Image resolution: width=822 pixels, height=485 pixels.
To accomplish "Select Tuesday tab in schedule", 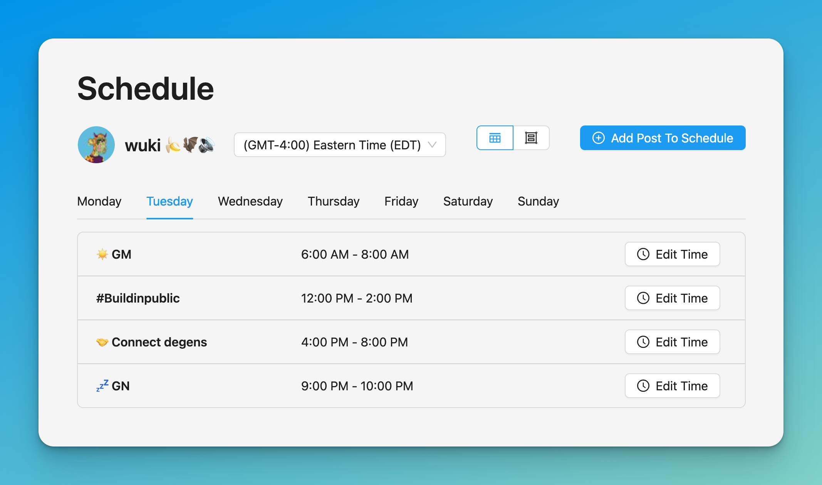I will click(169, 201).
